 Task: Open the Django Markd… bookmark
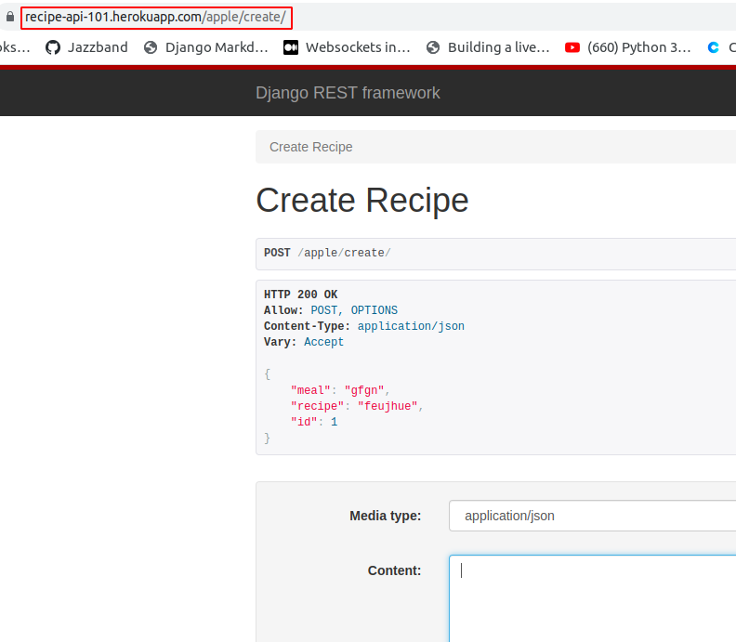pos(205,47)
